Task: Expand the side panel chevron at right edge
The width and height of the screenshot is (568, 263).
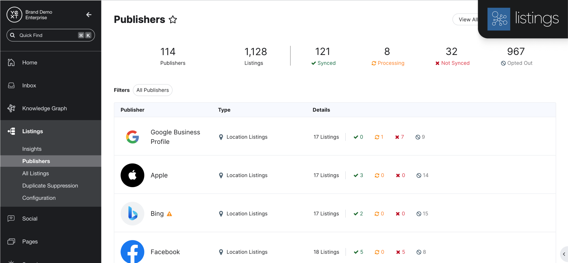Action: pos(564,254)
